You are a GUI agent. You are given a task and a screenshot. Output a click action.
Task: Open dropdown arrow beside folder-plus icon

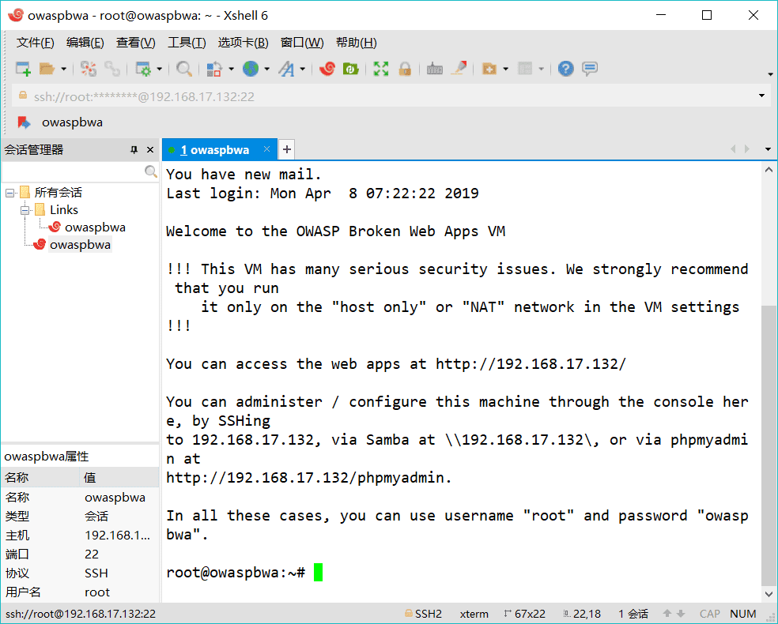[505, 69]
